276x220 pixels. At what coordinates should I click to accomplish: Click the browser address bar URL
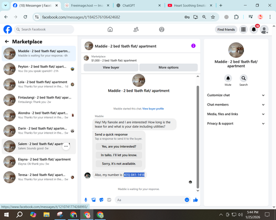pos(81,17)
